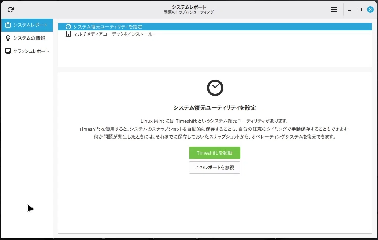Select マルチメディアコーデックをインストール report row
The image size is (378, 240).
pos(215,34)
